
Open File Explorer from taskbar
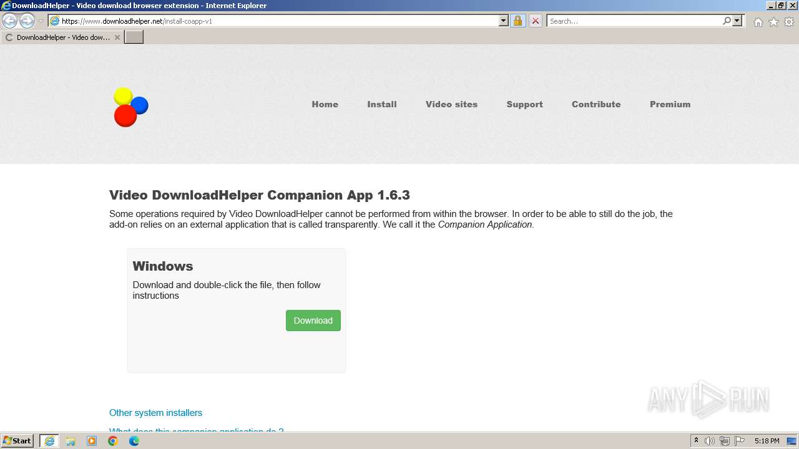point(71,441)
